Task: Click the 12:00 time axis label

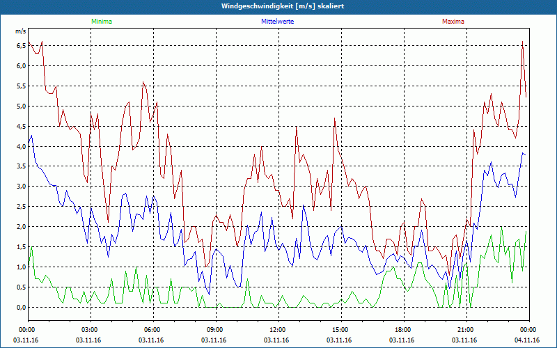Action: 276,329
